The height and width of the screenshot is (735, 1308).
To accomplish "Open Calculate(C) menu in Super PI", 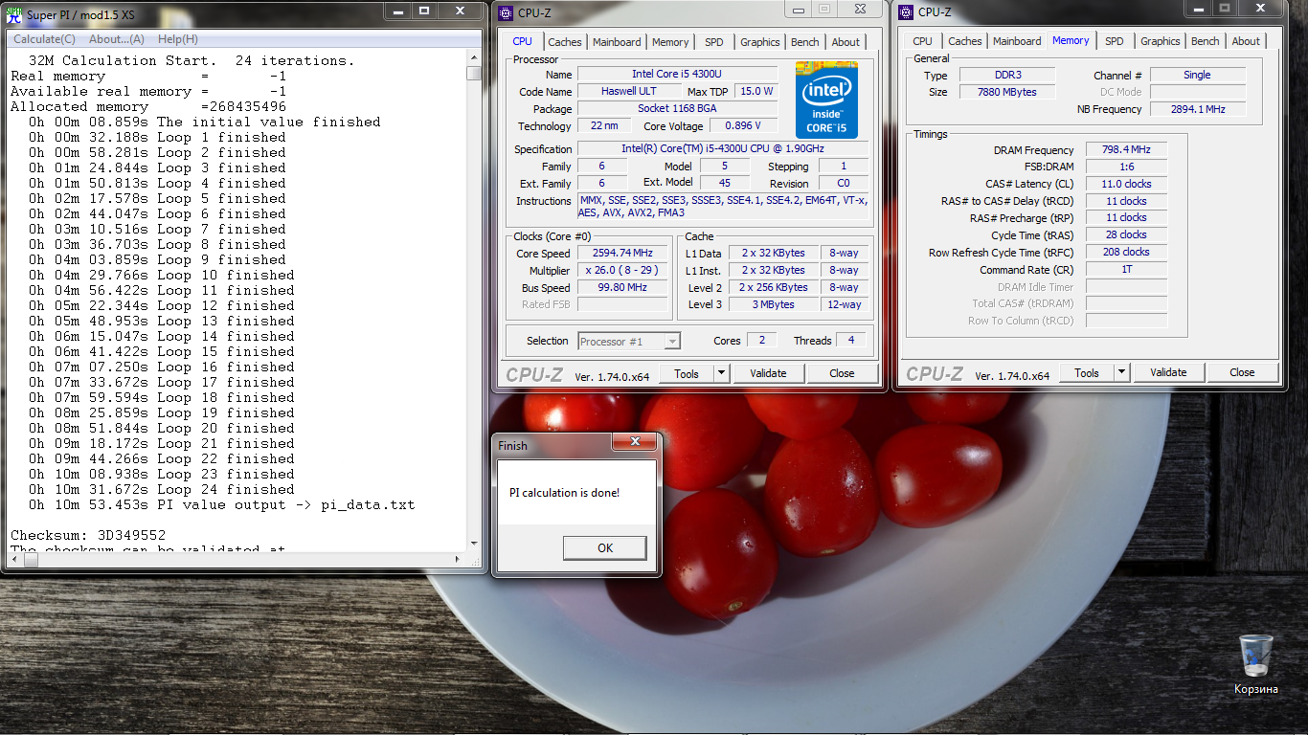I will coord(44,39).
